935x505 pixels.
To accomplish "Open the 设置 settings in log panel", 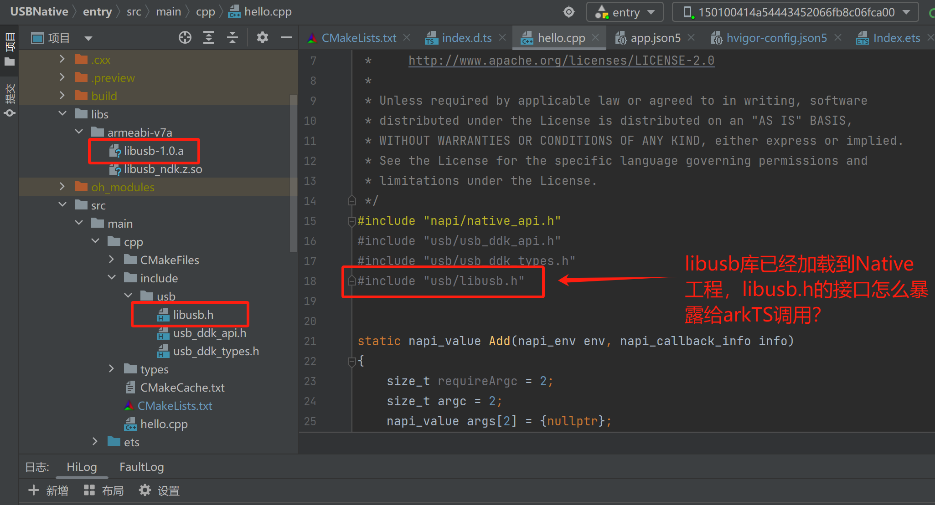I will 159,490.
